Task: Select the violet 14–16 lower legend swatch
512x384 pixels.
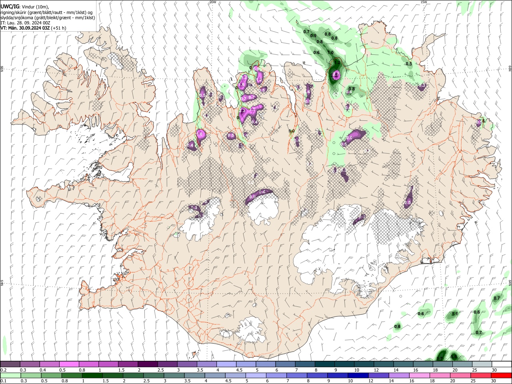Action: pos(398,375)
